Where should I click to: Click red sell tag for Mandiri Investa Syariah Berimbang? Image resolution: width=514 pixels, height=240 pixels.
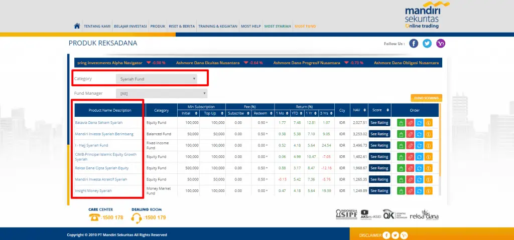click(410, 134)
